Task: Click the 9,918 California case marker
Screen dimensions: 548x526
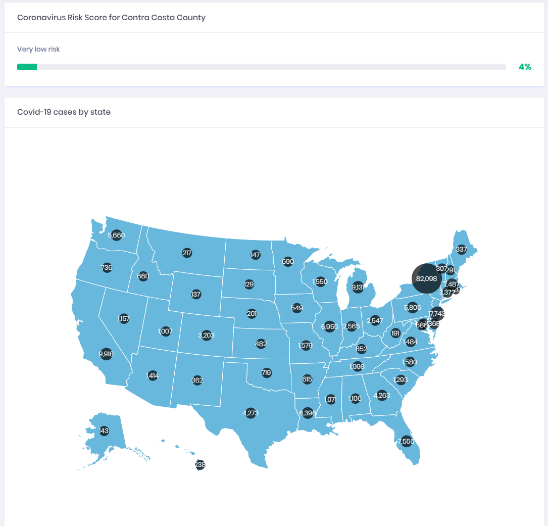Action: coord(106,354)
